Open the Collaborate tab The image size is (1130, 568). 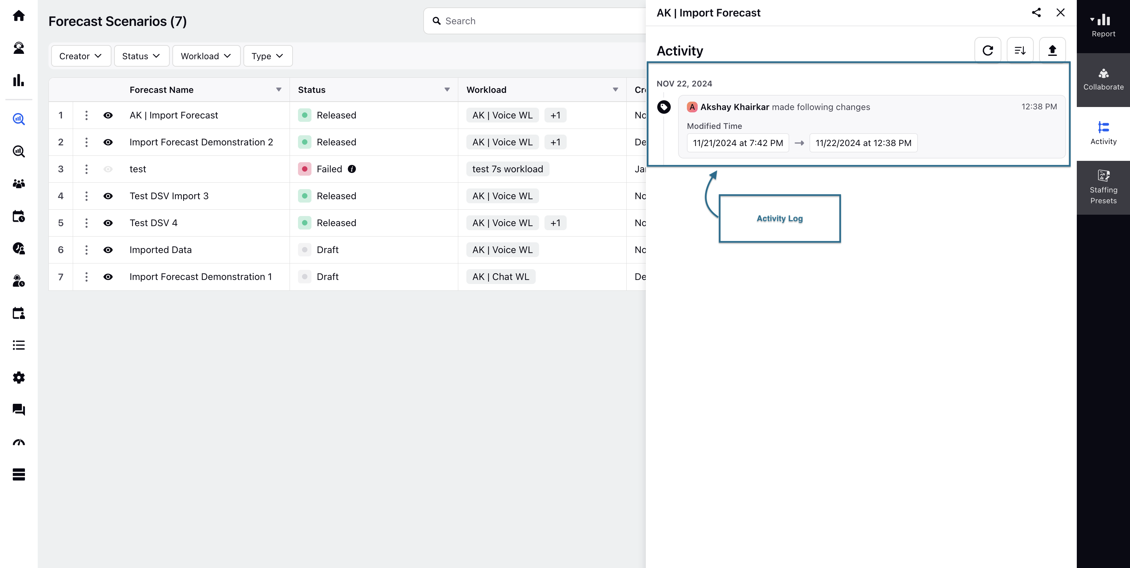1103,80
